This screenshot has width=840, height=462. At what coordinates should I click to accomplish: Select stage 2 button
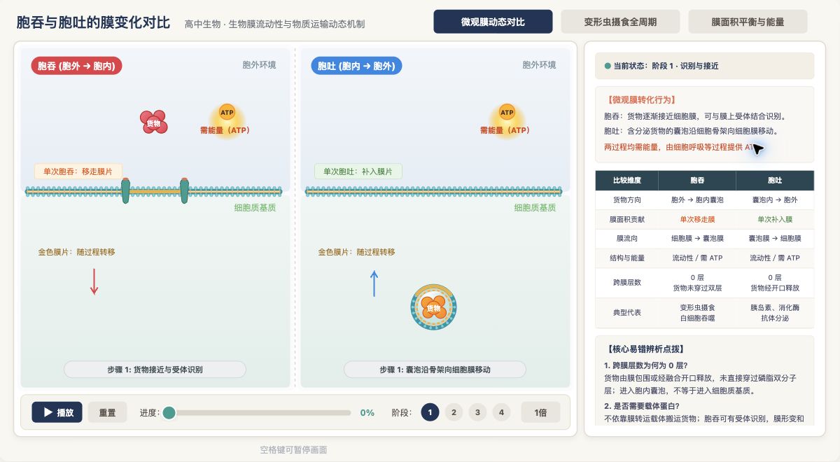click(454, 412)
